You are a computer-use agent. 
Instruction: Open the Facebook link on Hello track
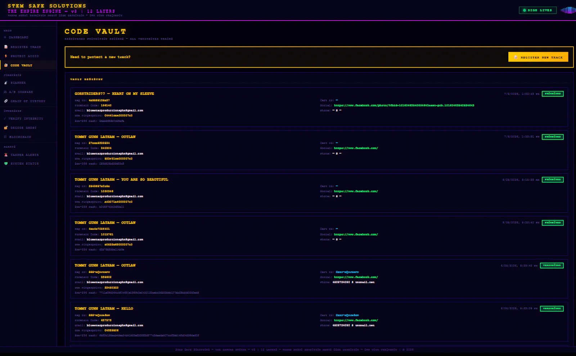pos(356,320)
